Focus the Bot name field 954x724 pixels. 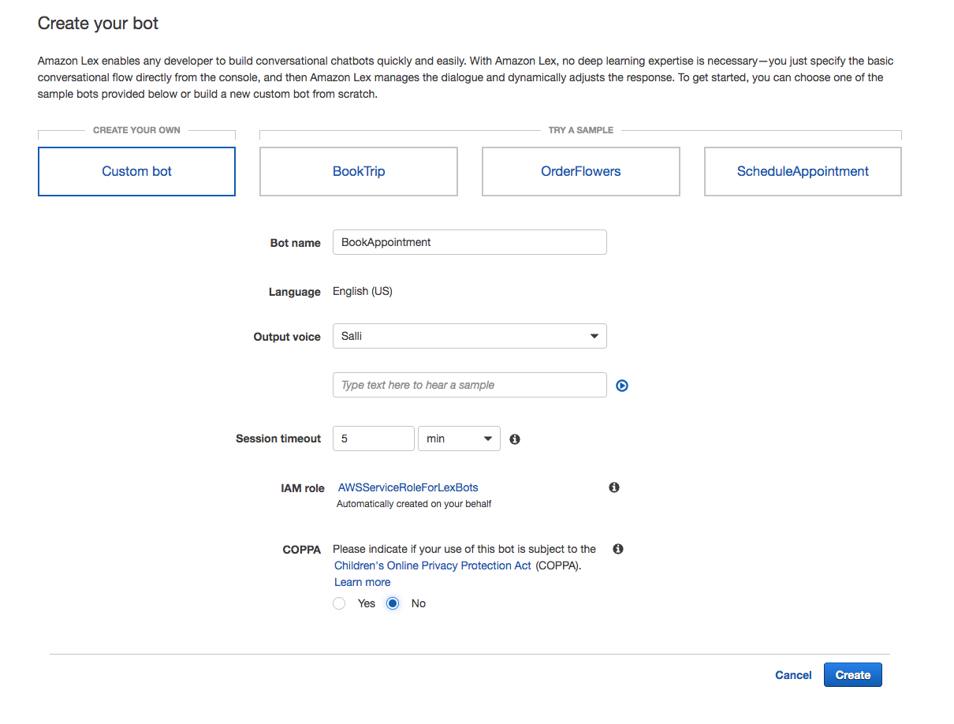[x=470, y=242]
